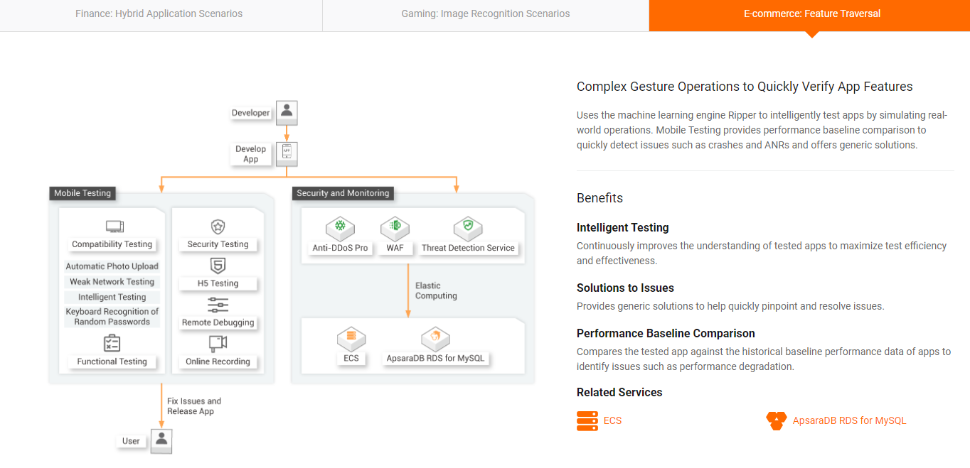Click the Online Recording camera icon
970x468 pixels.
[218, 344]
